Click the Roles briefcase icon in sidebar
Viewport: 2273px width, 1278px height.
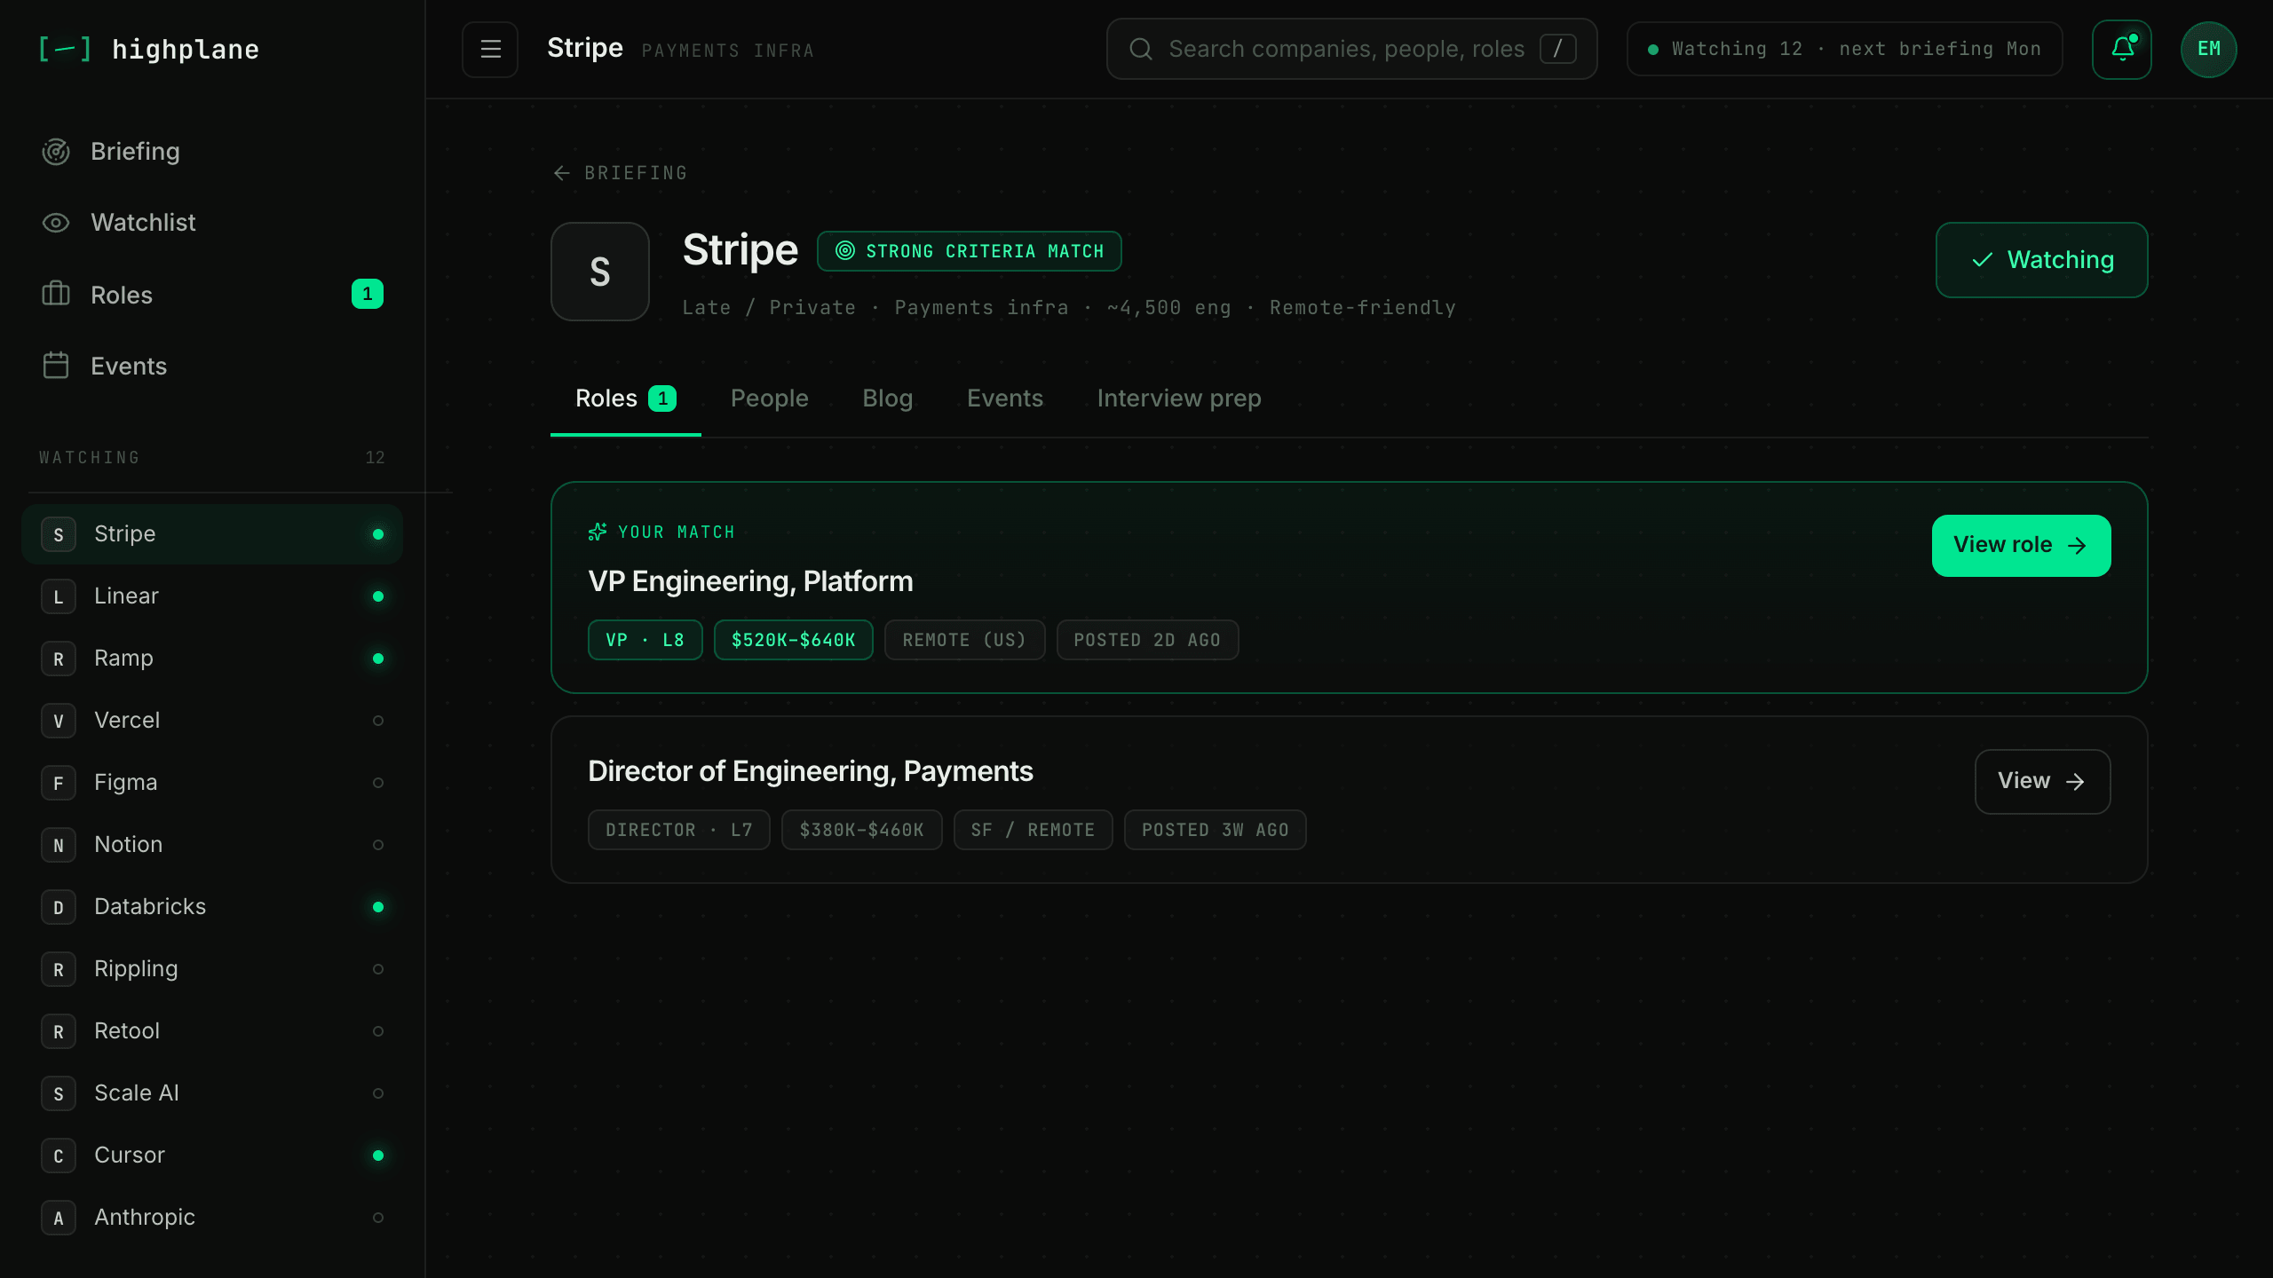56,294
